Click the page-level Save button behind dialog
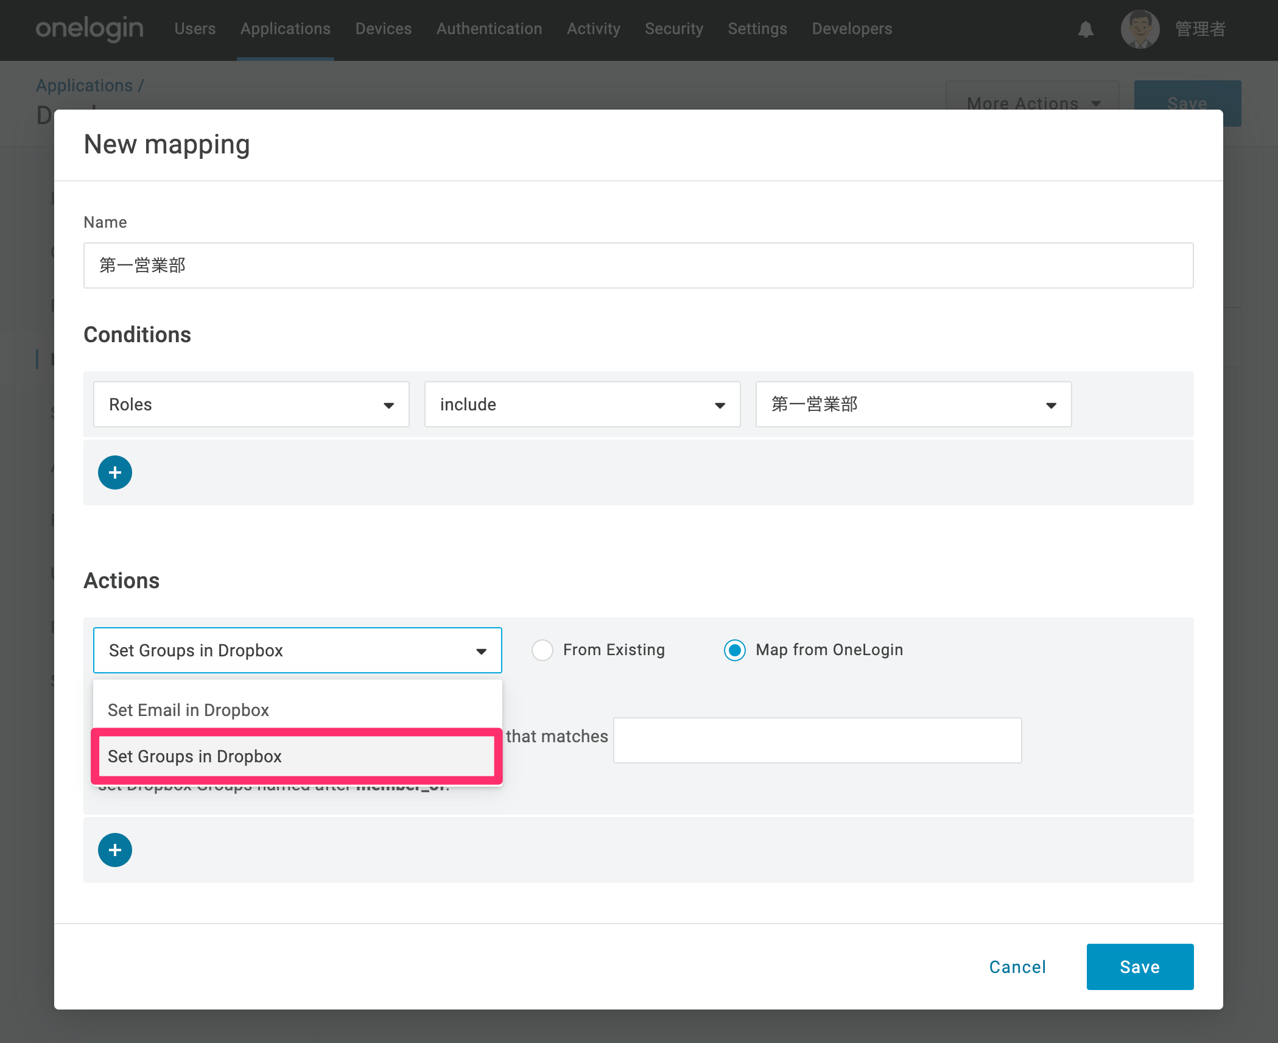Image resolution: width=1278 pixels, height=1043 pixels. coord(1187,104)
